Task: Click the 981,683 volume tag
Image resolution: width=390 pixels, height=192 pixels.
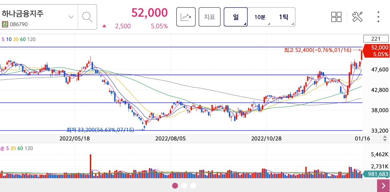Action: coord(376,174)
